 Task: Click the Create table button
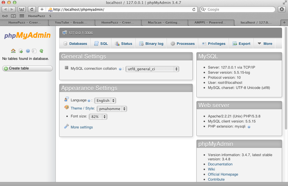point(27,68)
